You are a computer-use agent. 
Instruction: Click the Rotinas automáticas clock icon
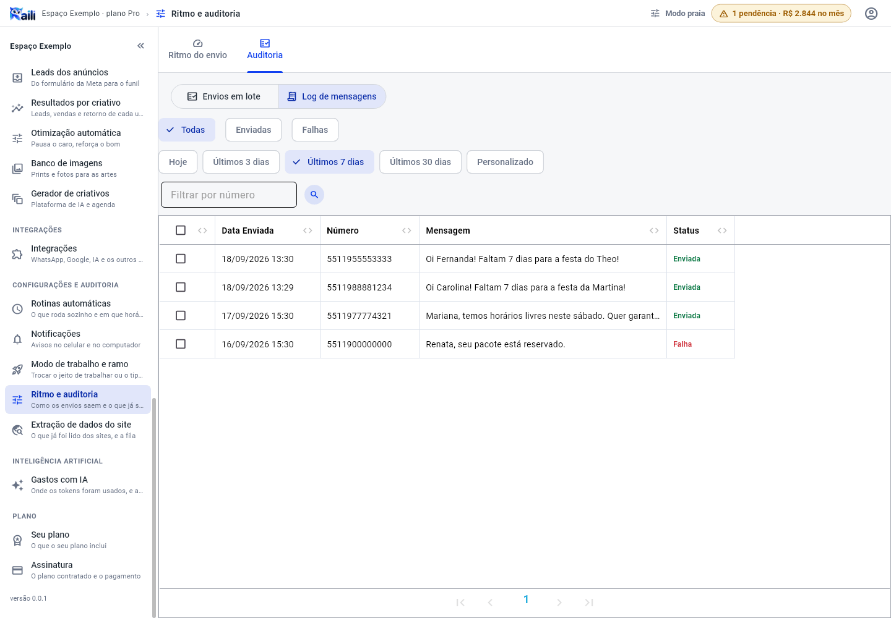17,309
